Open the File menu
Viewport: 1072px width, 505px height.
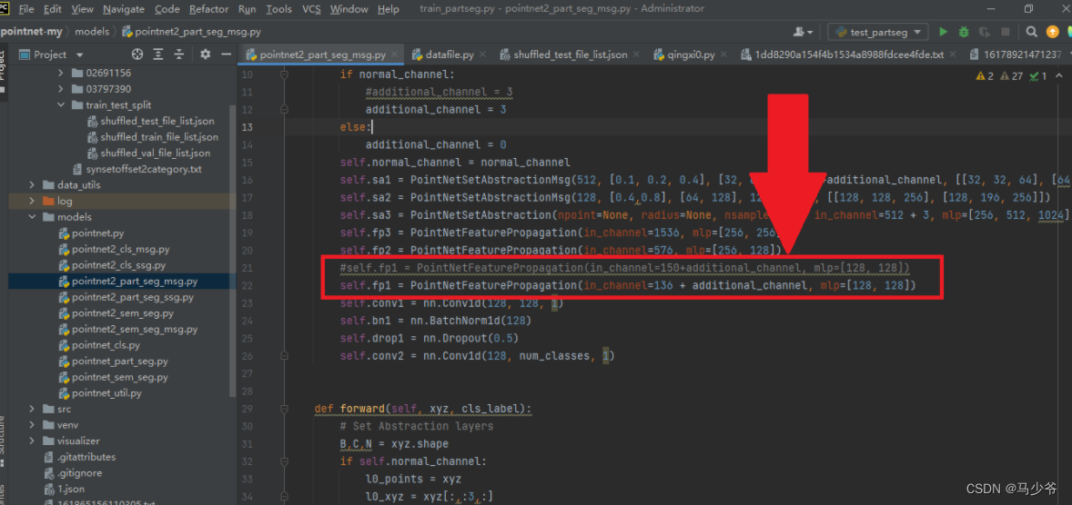pos(26,10)
